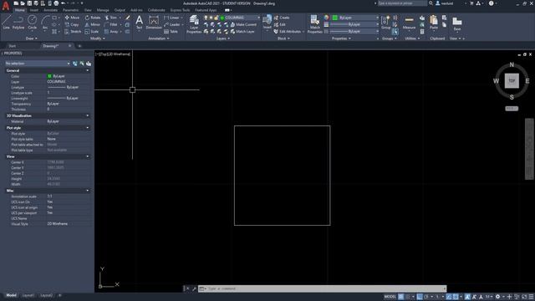This screenshot has width=535, height=301.
Task: Toggle annotation objects visibility in status bar
Action: click(x=467, y=297)
